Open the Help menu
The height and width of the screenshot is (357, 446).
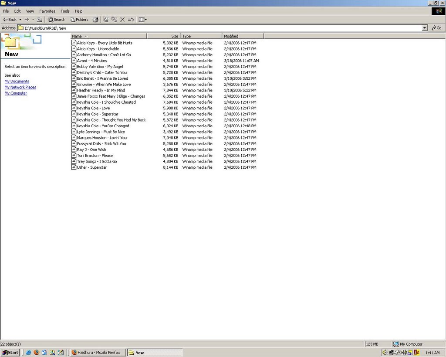pos(78,11)
